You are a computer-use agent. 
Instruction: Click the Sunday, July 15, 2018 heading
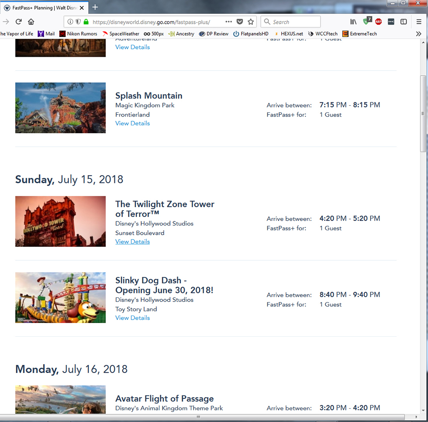69,180
